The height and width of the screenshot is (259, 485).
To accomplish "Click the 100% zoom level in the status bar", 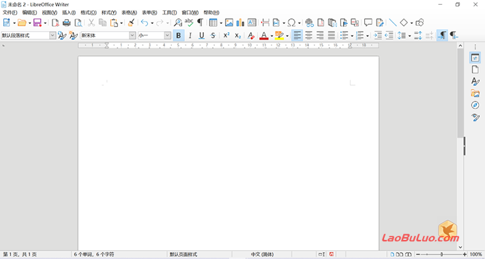I will 476,255.
